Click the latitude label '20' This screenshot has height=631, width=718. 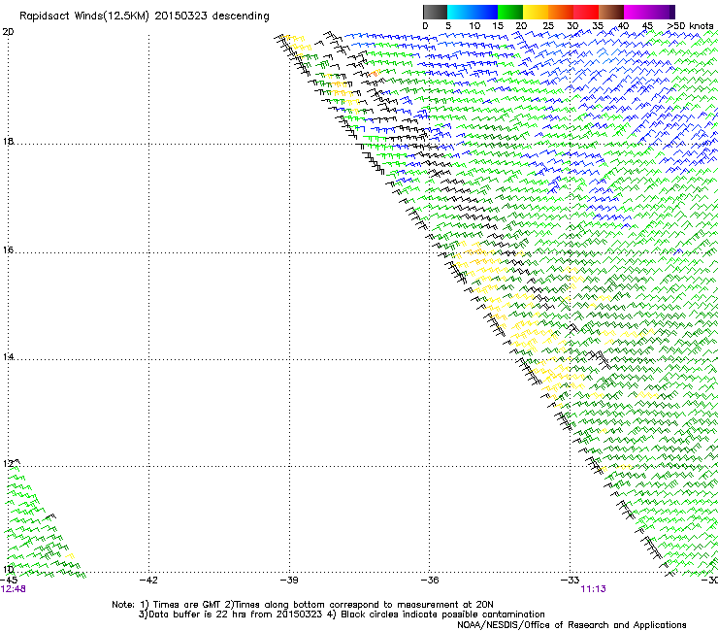click(8, 32)
